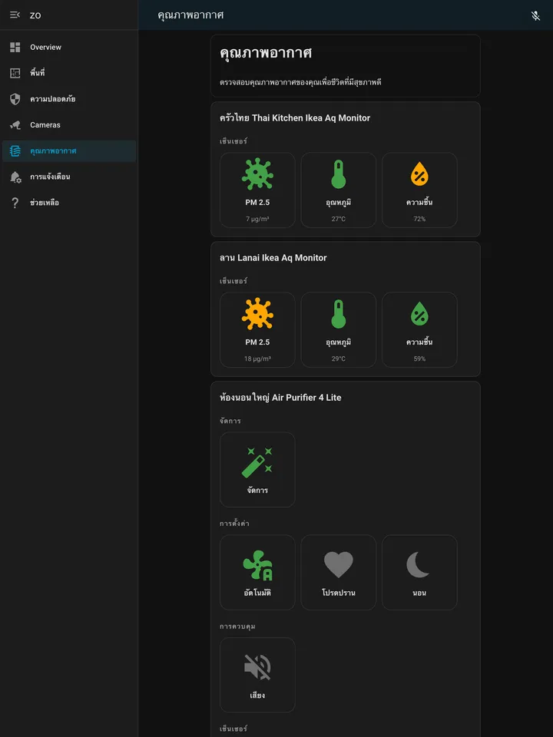Click the green thermometer icon in Lanai

338,313
